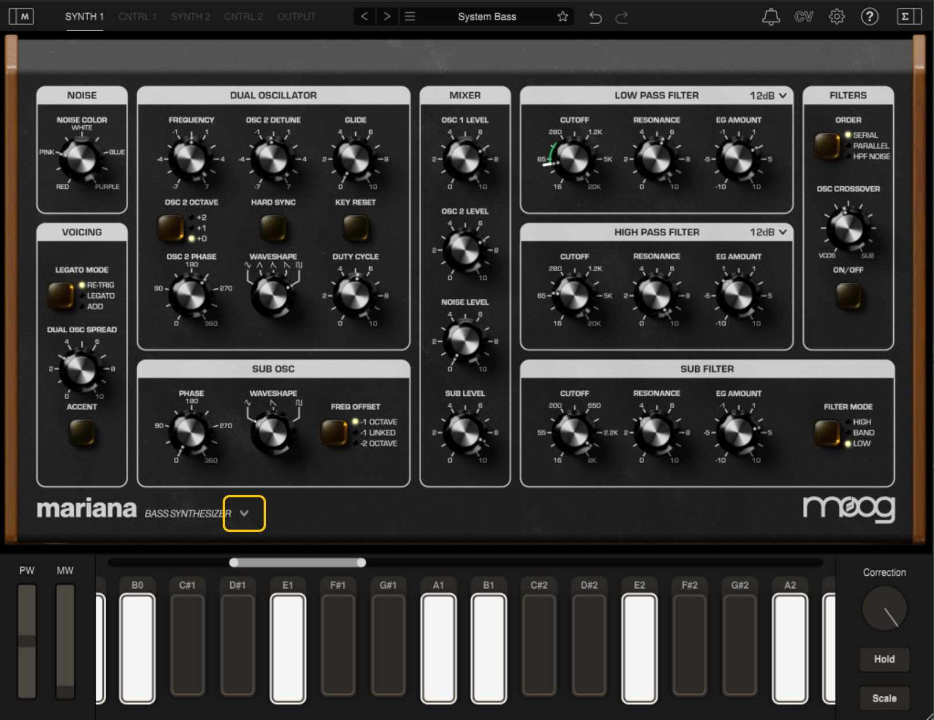The image size is (934, 720).
Task: Click the MW mod wheel strip
Action: click(x=65, y=642)
